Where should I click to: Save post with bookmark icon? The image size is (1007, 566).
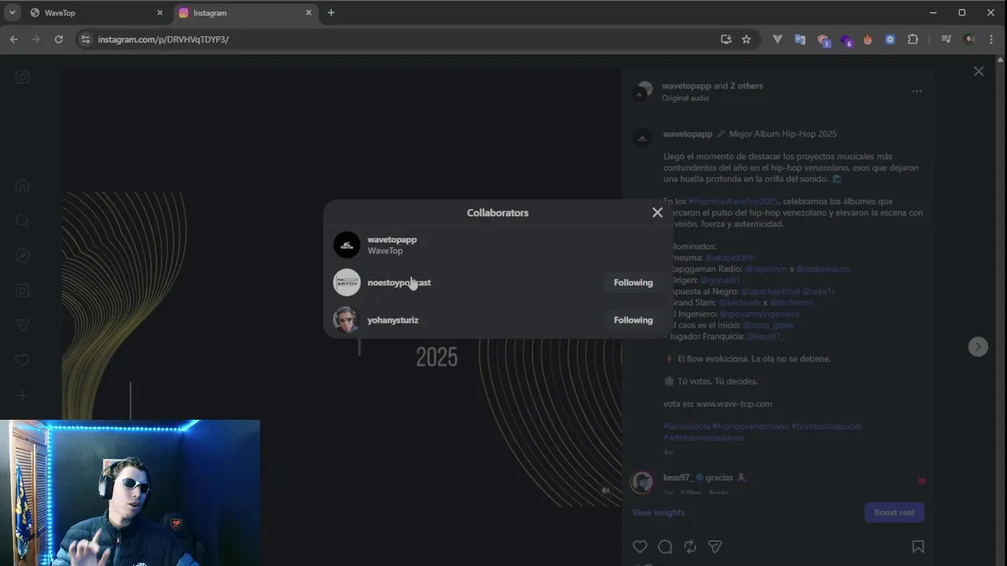pos(917,546)
